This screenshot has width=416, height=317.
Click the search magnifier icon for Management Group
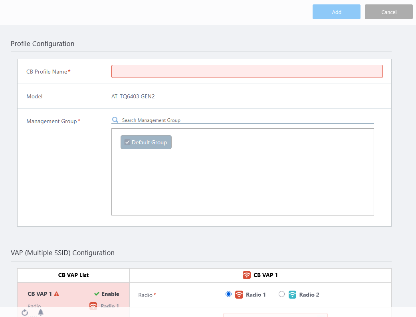click(115, 120)
